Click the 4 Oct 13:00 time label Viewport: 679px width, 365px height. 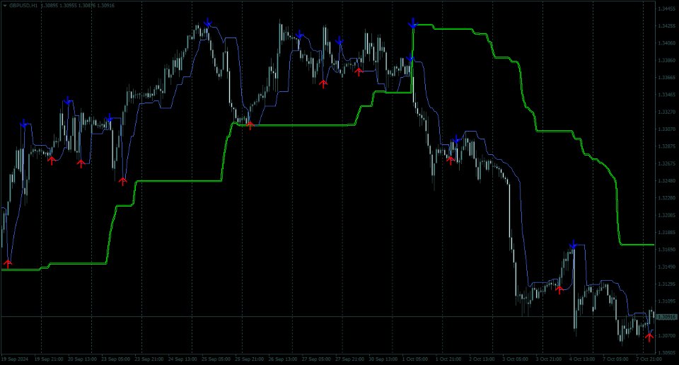(x=582, y=359)
